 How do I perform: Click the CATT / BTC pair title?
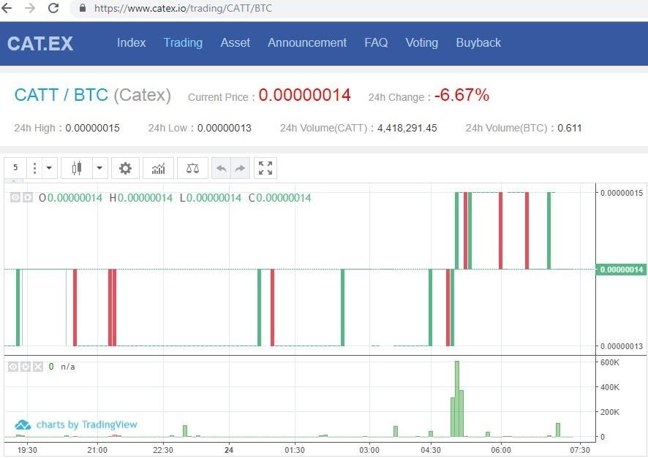point(61,95)
